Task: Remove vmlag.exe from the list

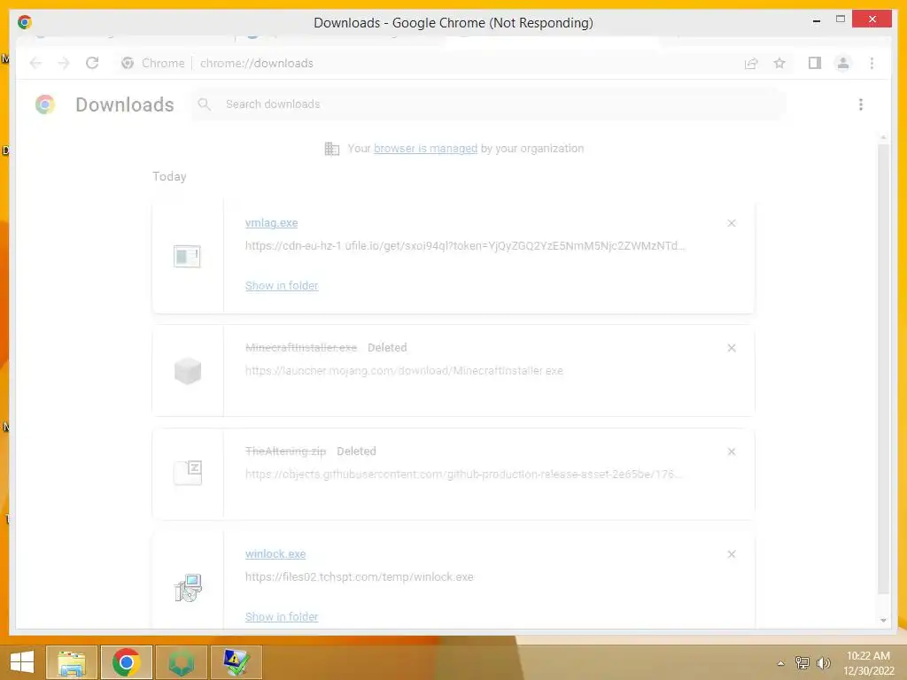Action: 731,223
